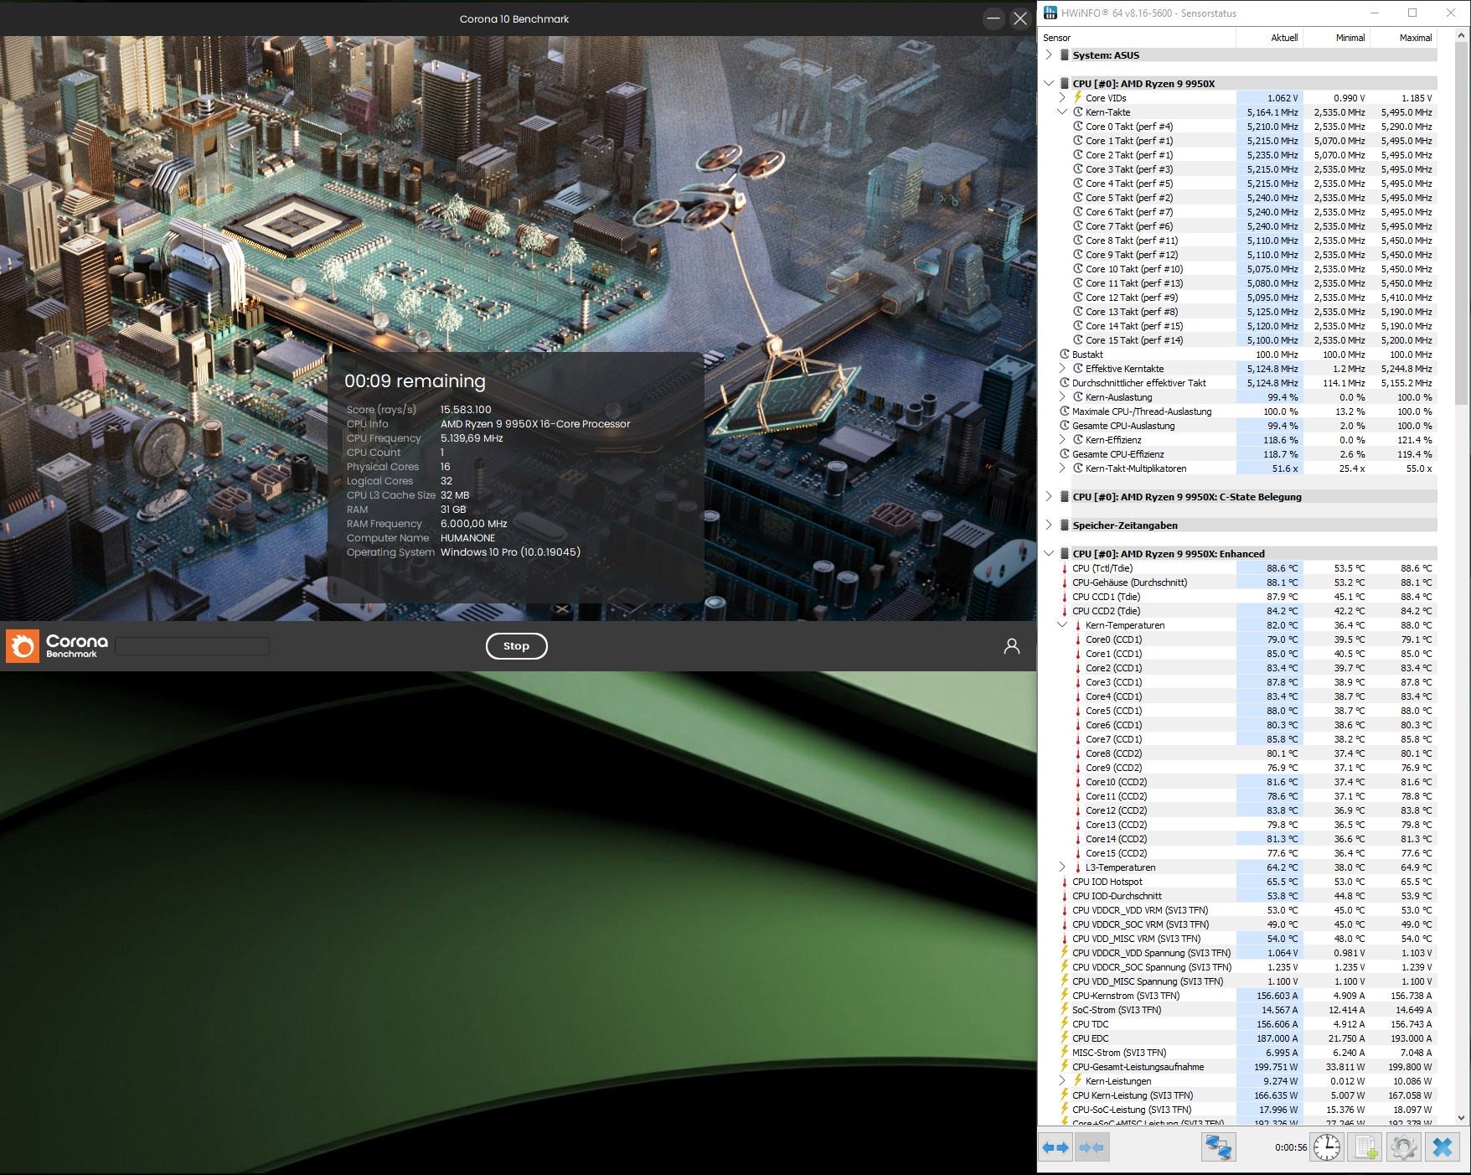Expand the L3-Temperaturen entry

point(1062,867)
